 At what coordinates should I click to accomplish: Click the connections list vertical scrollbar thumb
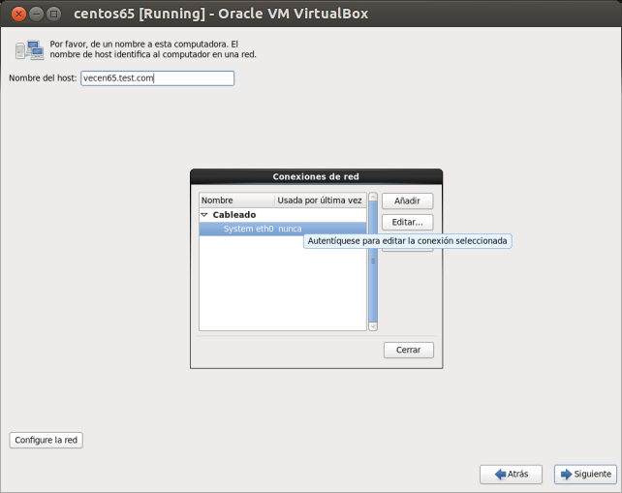(373, 262)
